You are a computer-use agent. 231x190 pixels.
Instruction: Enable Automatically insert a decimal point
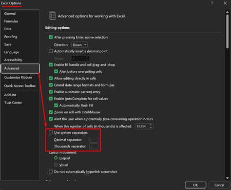point(51,51)
